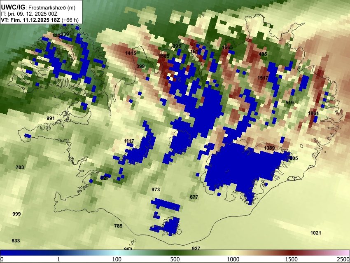Pick the map value 1861
The width and height of the screenshot is (350, 263).
(x=313, y=113)
